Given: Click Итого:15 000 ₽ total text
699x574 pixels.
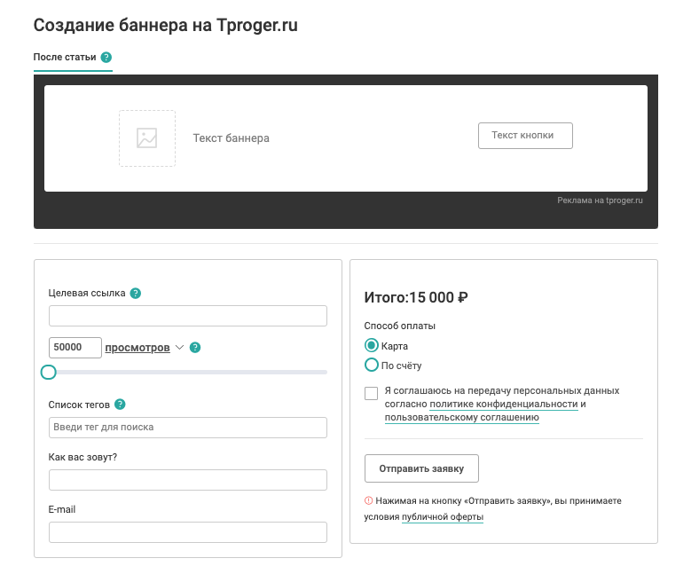Looking at the screenshot, I should [x=416, y=297].
